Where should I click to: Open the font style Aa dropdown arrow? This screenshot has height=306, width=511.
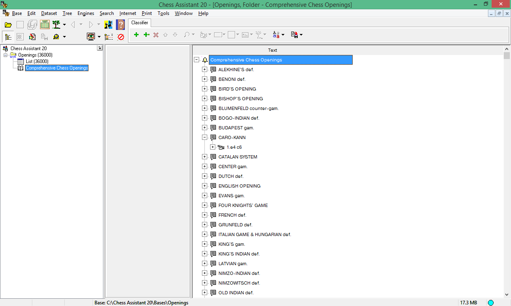[283, 35]
